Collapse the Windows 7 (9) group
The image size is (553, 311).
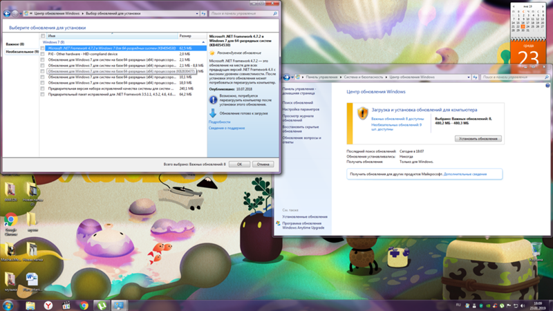pyautogui.click(x=203, y=42)
